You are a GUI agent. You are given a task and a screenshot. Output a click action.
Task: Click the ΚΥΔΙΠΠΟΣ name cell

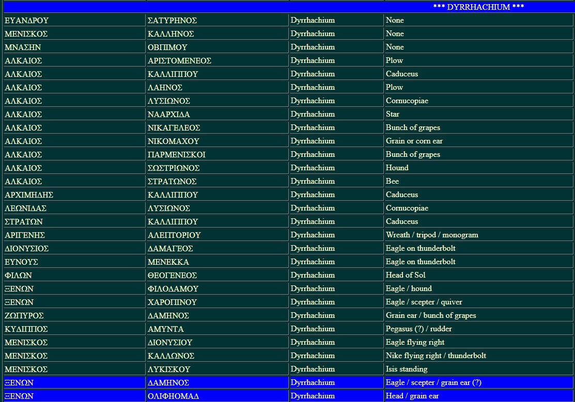(26, 329)
